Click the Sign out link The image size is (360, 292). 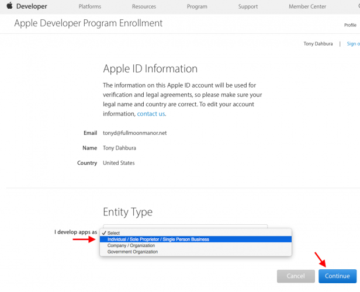[354, 44]
